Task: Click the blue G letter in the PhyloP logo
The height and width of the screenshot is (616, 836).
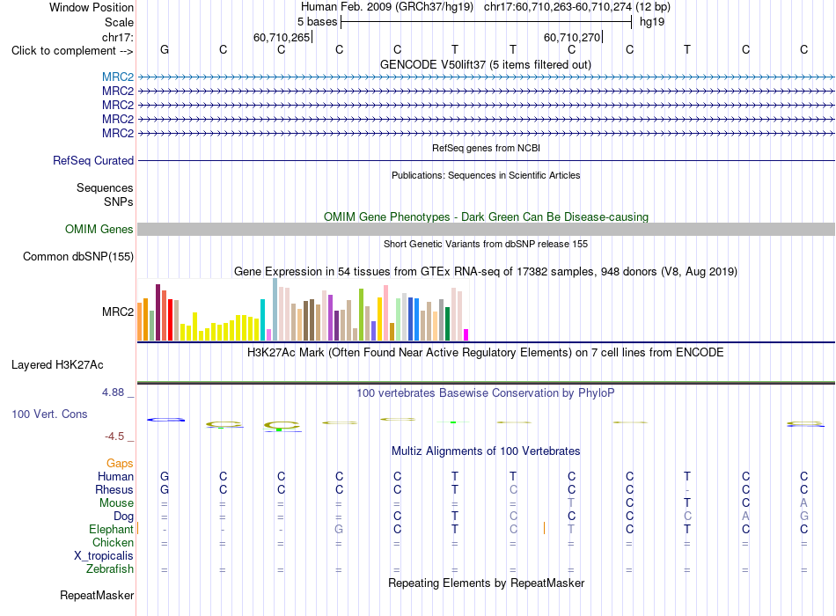Action: point(165,421)
